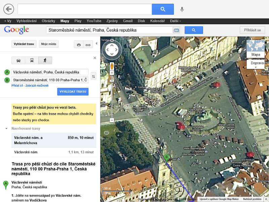
Task: Zoom in with the map plus button
Action: [112, 73]
